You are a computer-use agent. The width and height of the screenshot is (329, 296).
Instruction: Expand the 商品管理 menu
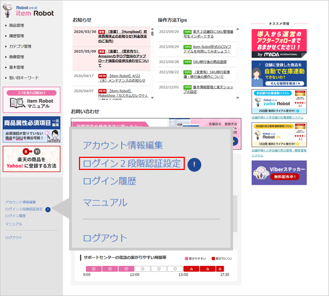(x=16, y=25)
